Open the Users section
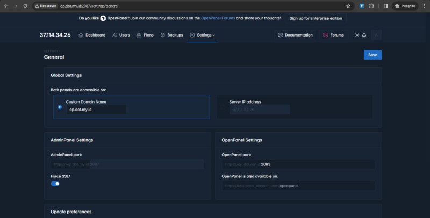This screenshot has height=218, width=430. 121,35
